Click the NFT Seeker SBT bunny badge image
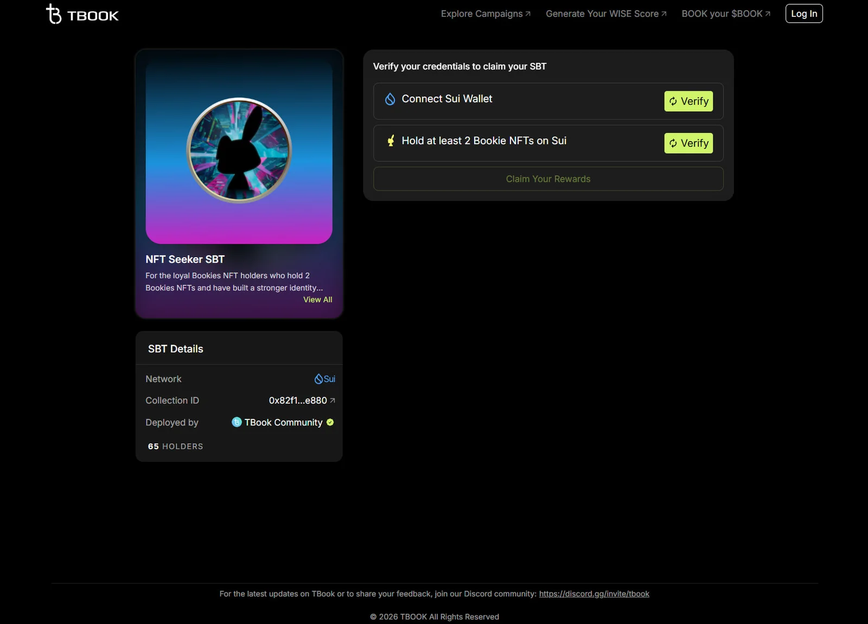868x624 pixels. pos(239,150)
